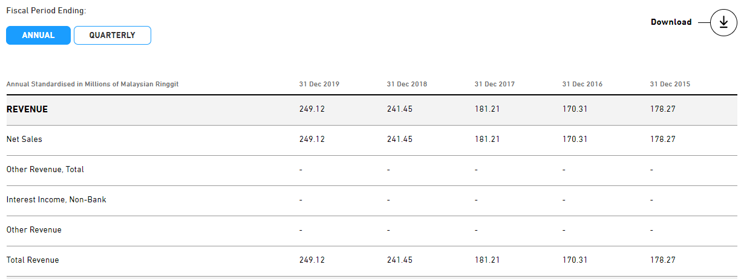Click Net Sales value 241.45 for 2018
Screen dimensions: 741x279
pyautogui.click(x=400, y=139)
